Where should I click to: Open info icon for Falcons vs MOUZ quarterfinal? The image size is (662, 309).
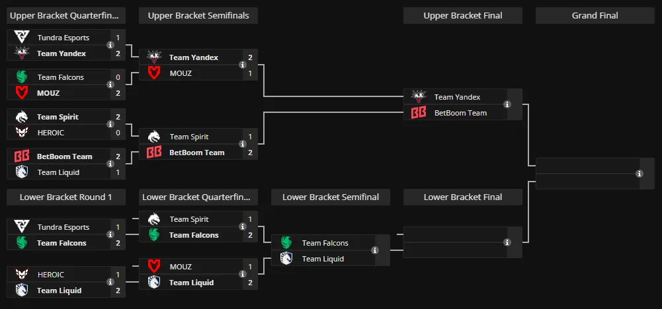(x=110, y=85)
